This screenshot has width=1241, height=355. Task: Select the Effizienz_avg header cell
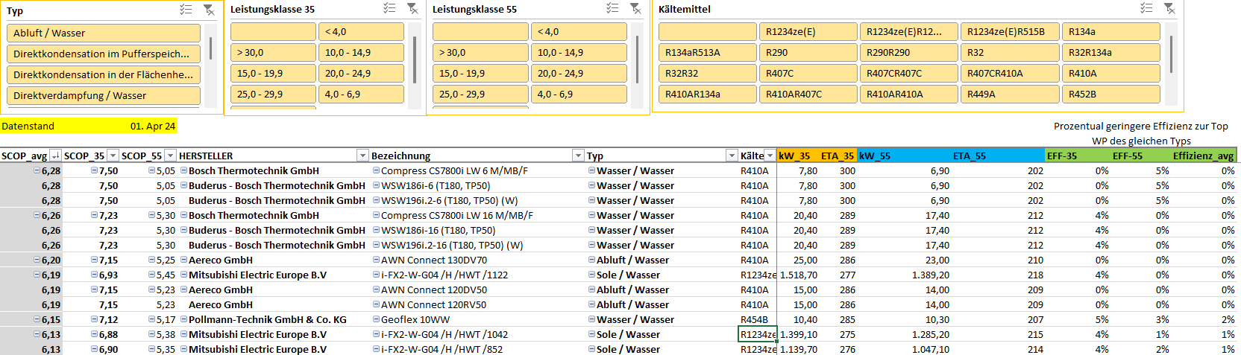click(x=1203, y=156)
